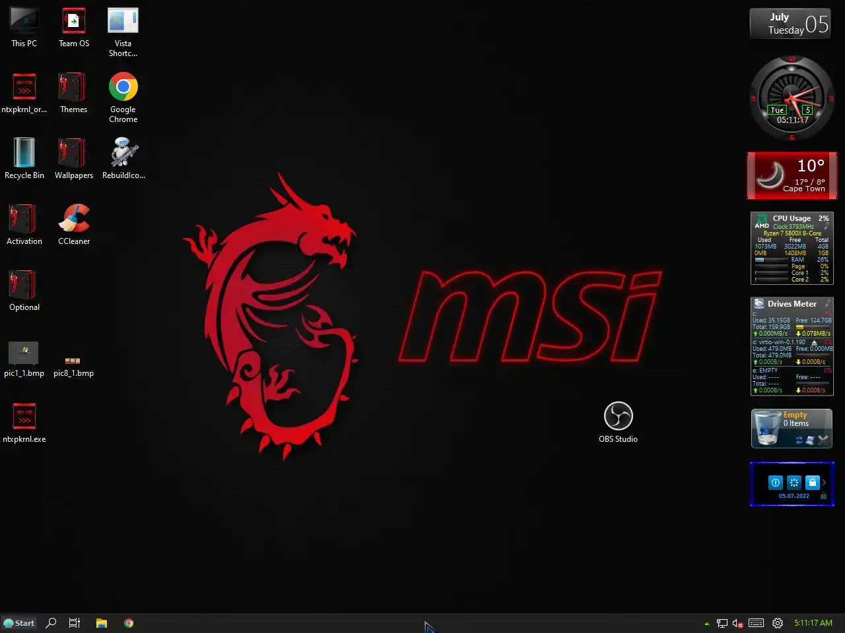Select the OBS Studio desktop shortcut
Viewport: 845px width, 633px height.
(618, 423)
